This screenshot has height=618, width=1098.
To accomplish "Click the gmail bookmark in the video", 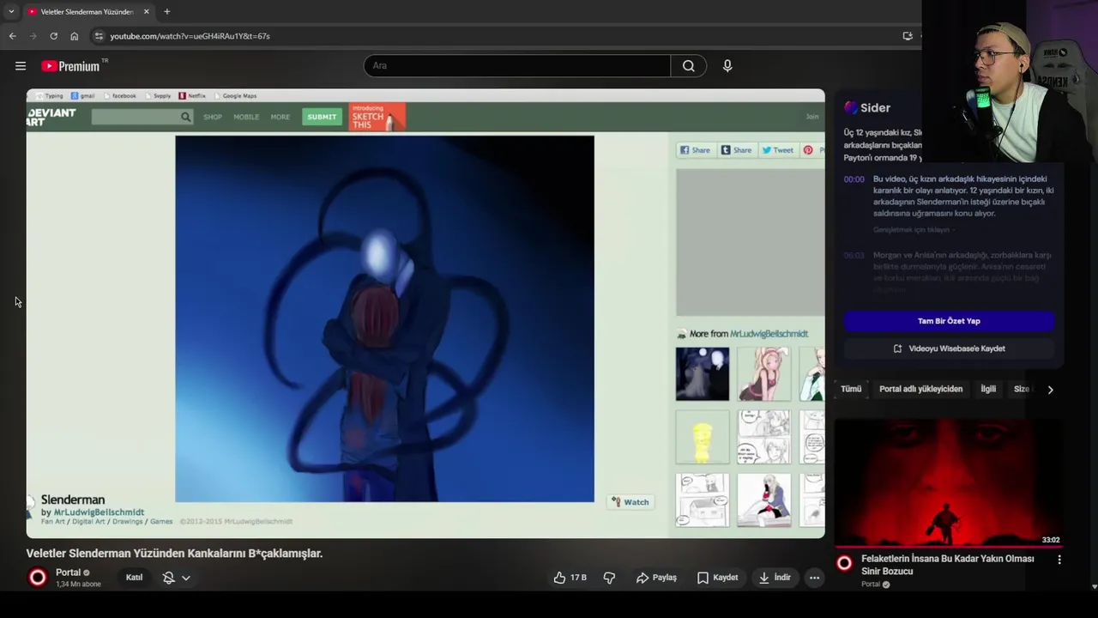I will [x=82, y=96].
